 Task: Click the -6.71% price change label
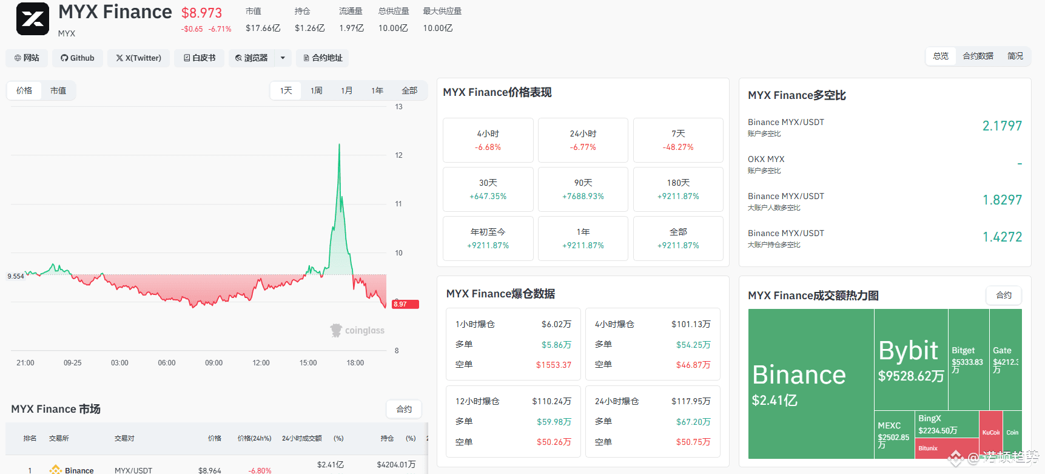point(220,29)
